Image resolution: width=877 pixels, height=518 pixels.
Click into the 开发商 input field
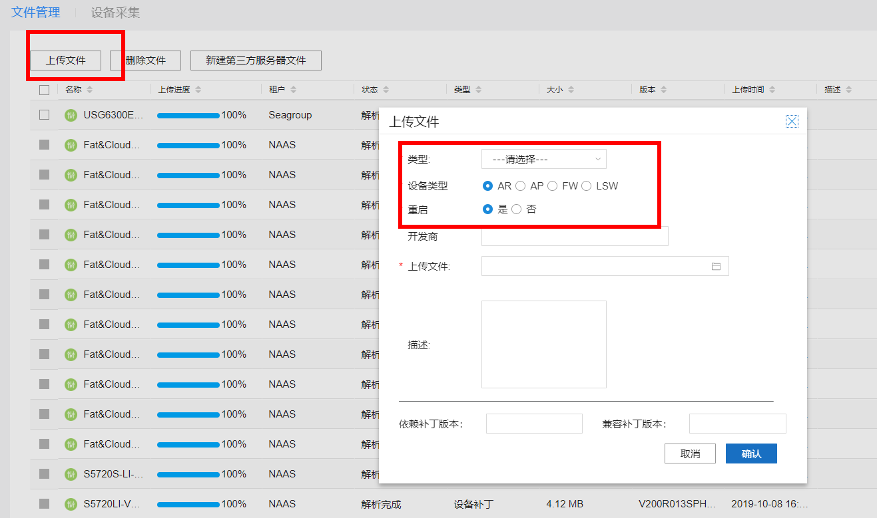pos(574,236)
